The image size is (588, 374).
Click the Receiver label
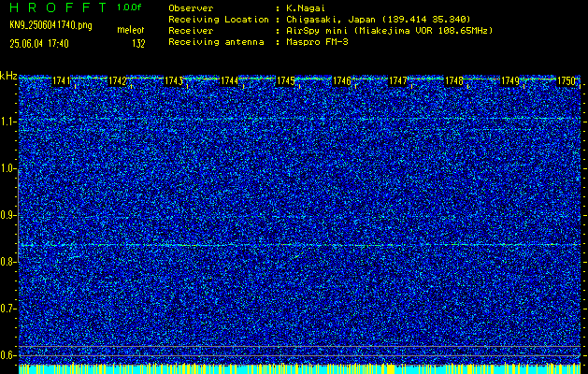191,31
